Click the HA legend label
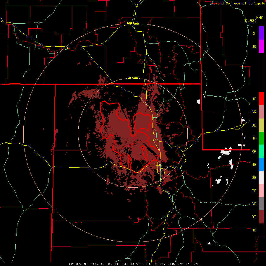 (254, 99)
